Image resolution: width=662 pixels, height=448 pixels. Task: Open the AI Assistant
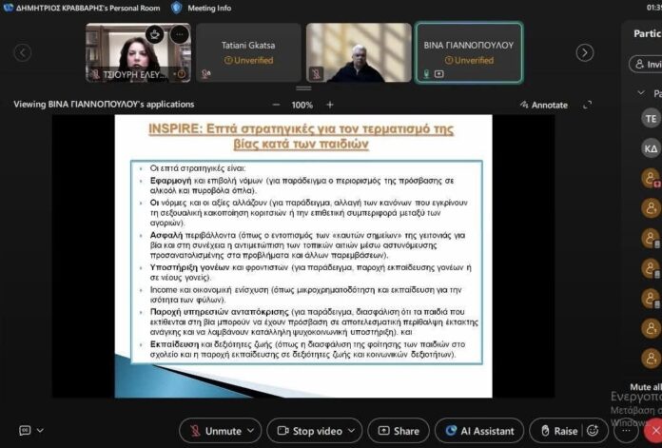point(478,431)
